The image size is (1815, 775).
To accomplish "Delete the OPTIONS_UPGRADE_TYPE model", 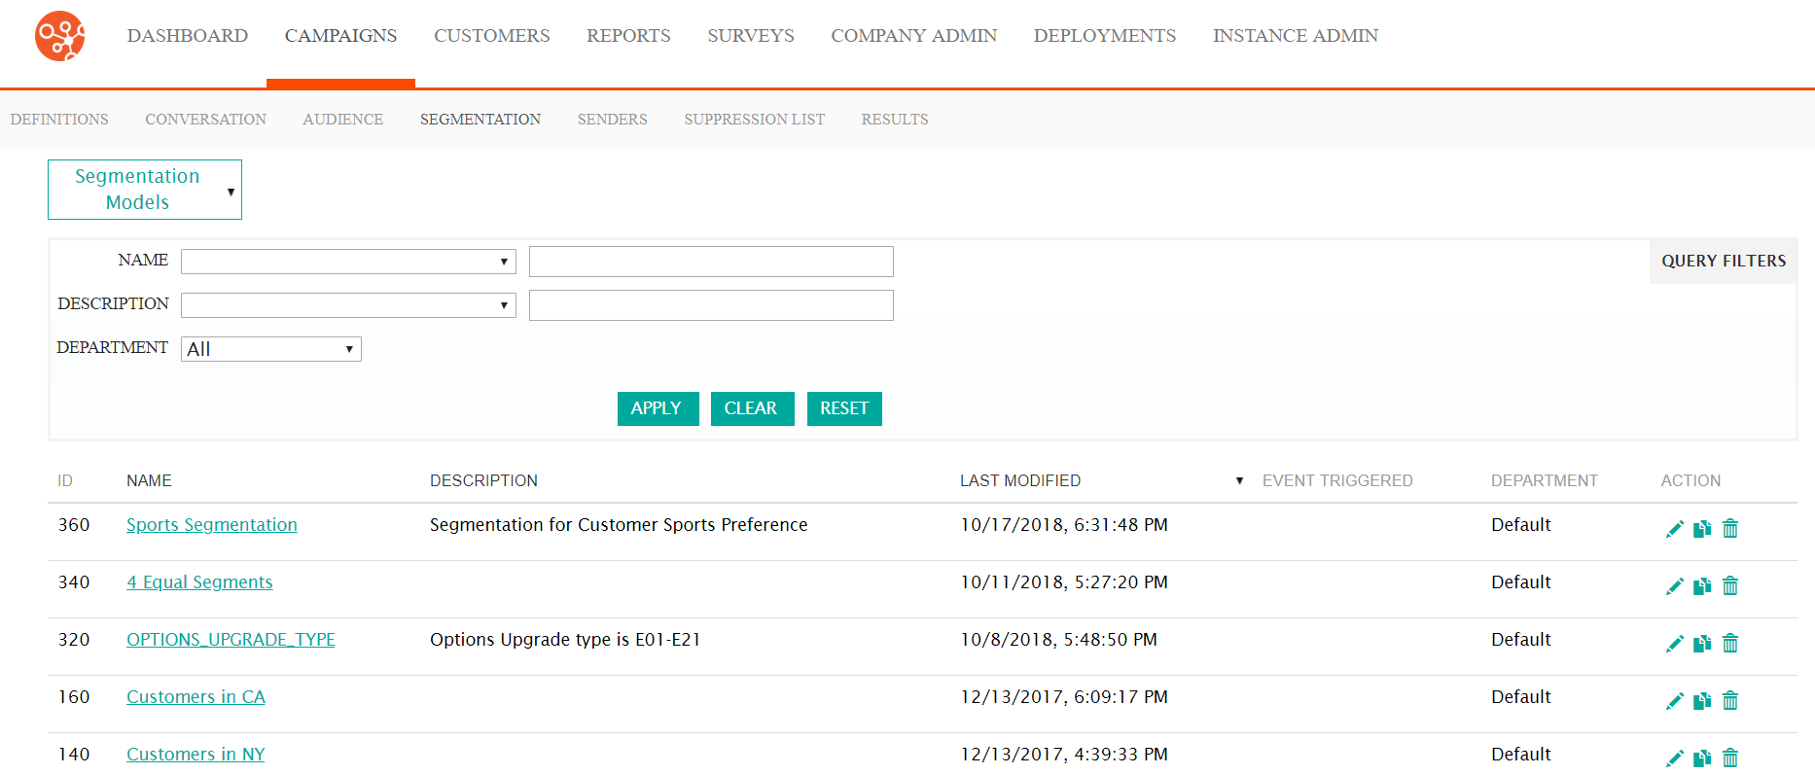I will [1730, 644].
